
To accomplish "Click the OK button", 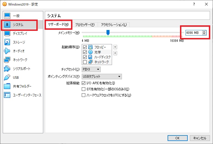I will 177,138.
